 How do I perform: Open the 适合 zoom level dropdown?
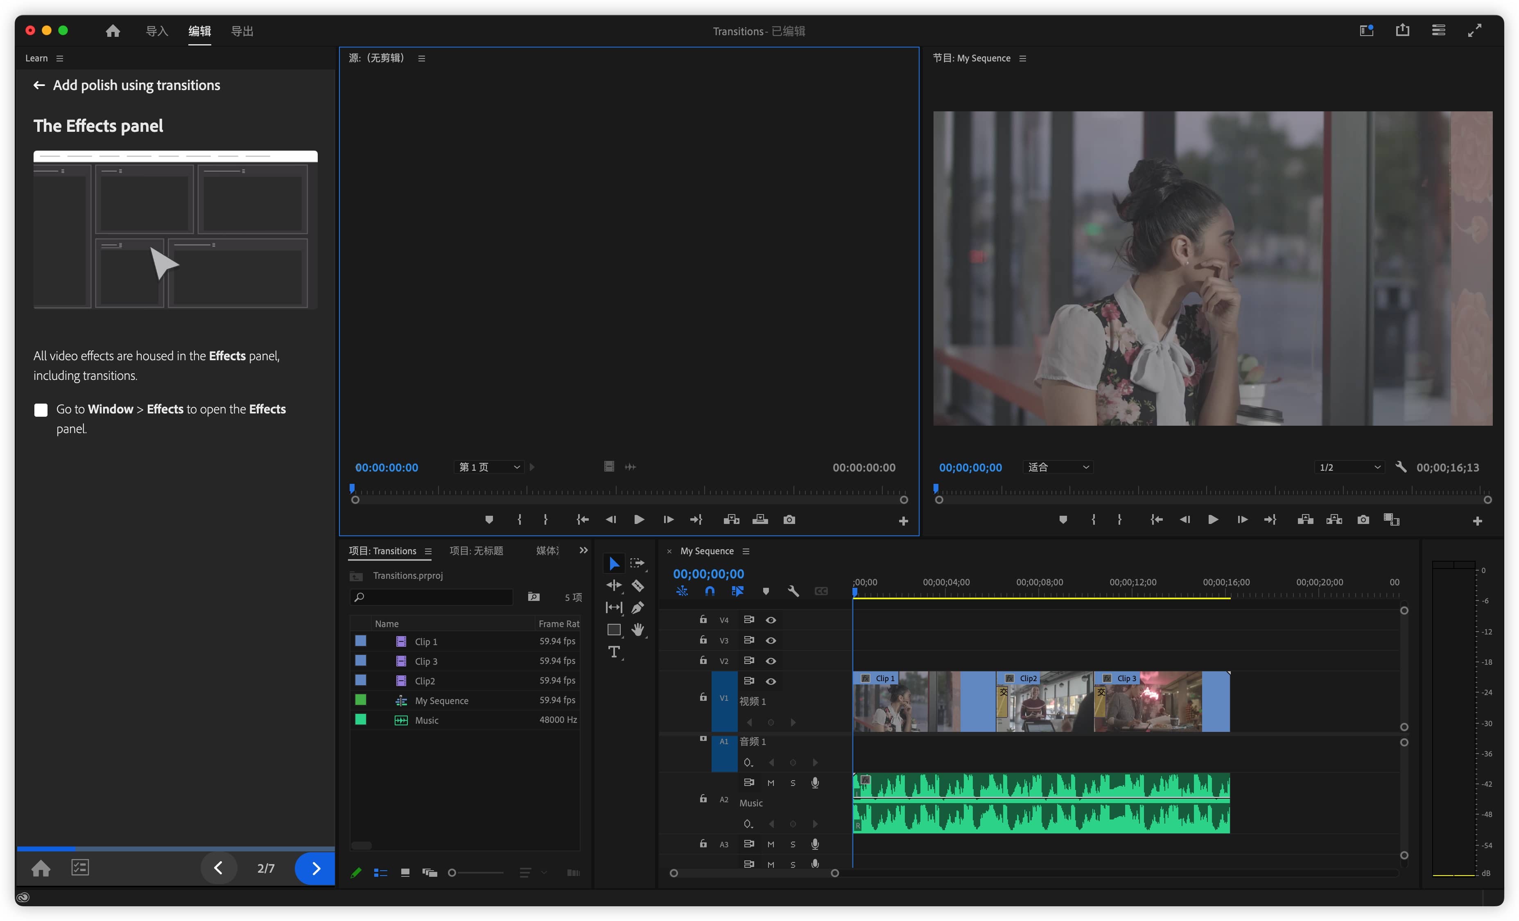(1058, 467)
